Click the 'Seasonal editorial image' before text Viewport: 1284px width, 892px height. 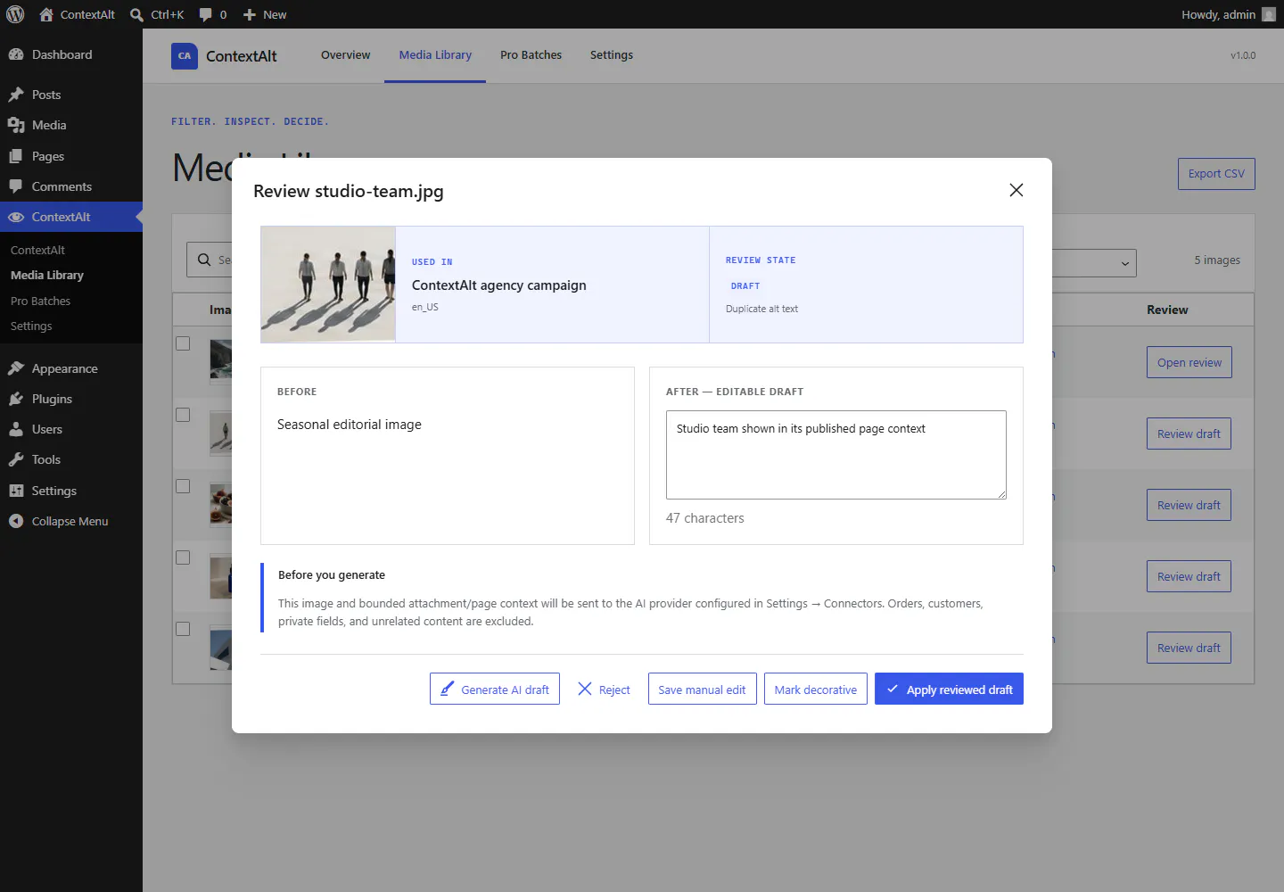(350, 425)
